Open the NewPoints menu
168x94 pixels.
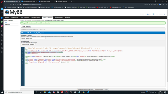tap(68, 17)
